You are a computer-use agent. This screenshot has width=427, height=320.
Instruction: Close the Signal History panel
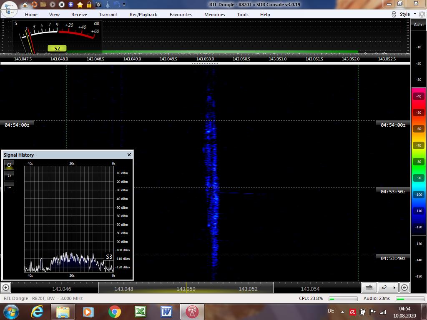[x=129, y=155]
